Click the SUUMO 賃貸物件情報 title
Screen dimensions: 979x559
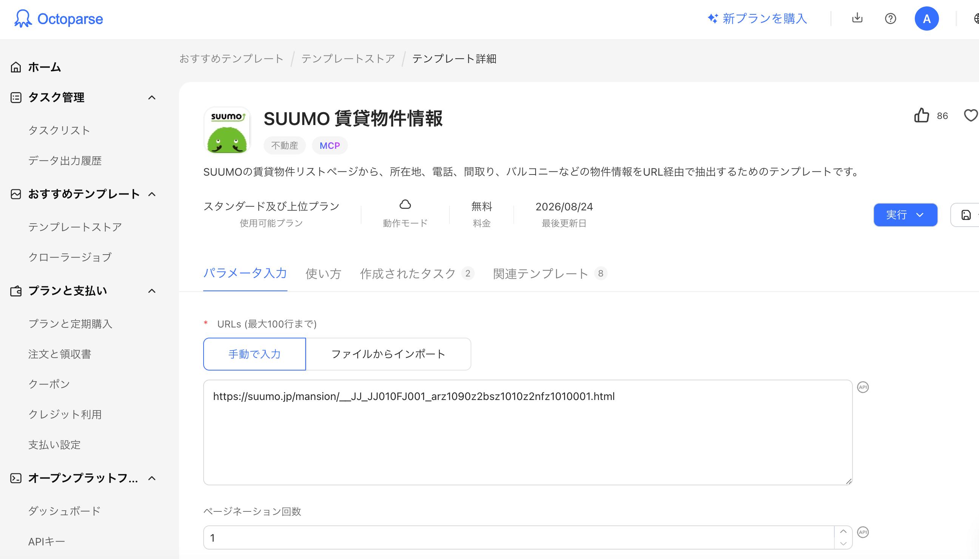pos(353,118)
